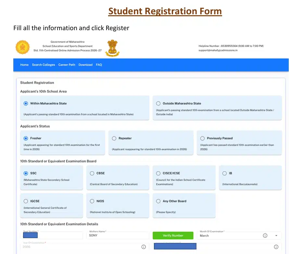Click info icon at far right bottom row
289x254 pixels.
click(x=276, y=247)
